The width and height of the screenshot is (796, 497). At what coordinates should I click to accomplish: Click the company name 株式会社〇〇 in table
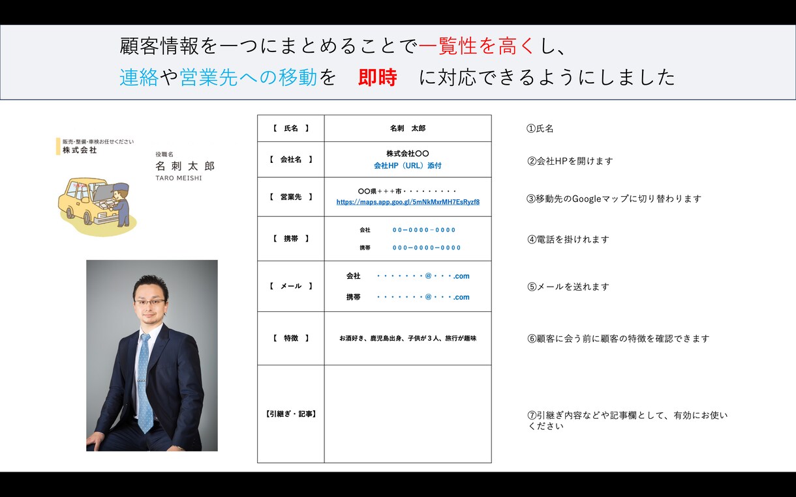tap(408, 154)
